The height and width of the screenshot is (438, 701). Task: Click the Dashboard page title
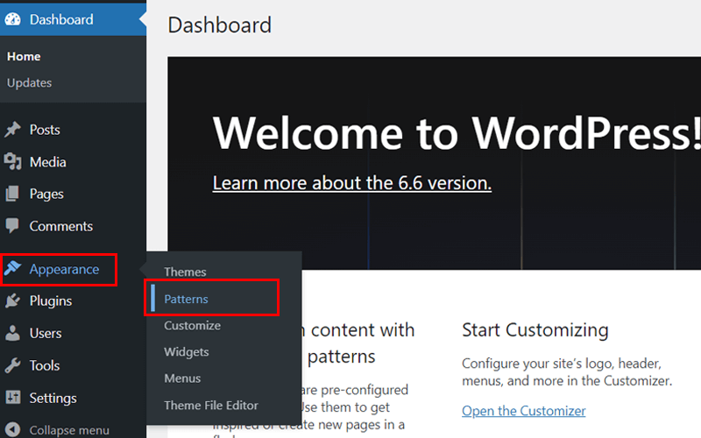pyautogui.click(x=220, y=25)
